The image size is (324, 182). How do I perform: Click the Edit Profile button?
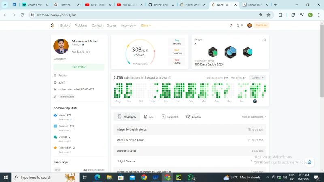pos(79,67)
